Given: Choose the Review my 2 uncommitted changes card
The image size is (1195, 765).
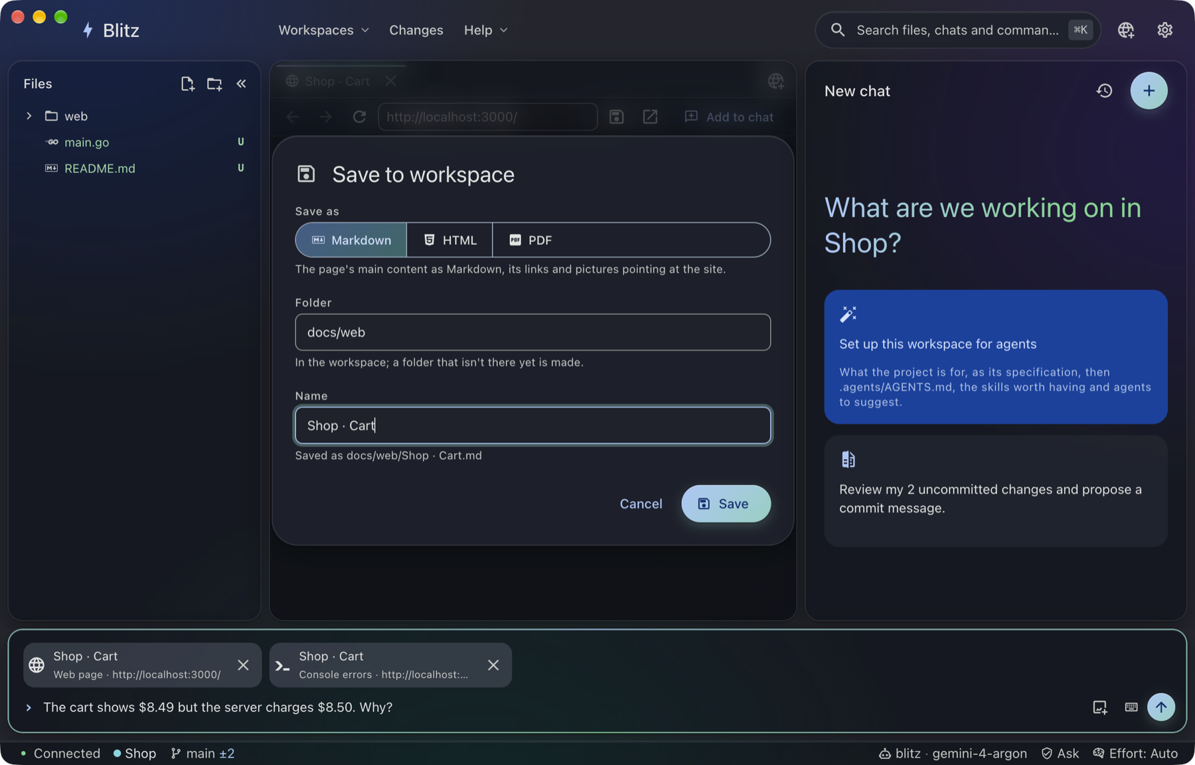Looking at the screenshot, I should pyautogui.click(x=996, y=491).
